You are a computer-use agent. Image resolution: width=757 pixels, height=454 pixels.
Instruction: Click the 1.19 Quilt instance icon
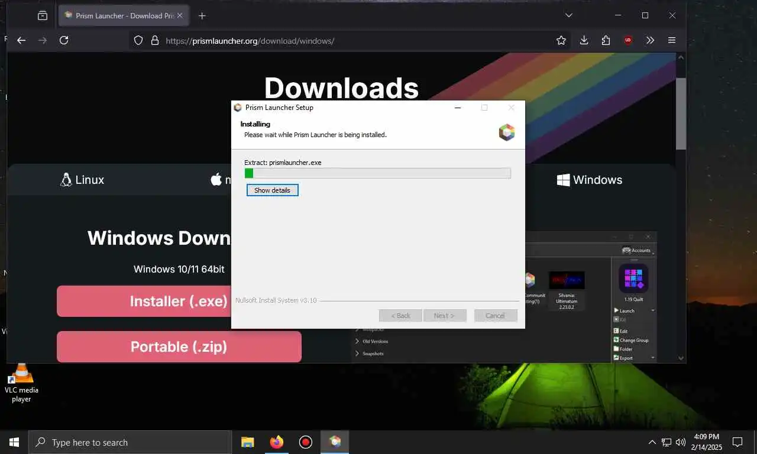[633, 279]
